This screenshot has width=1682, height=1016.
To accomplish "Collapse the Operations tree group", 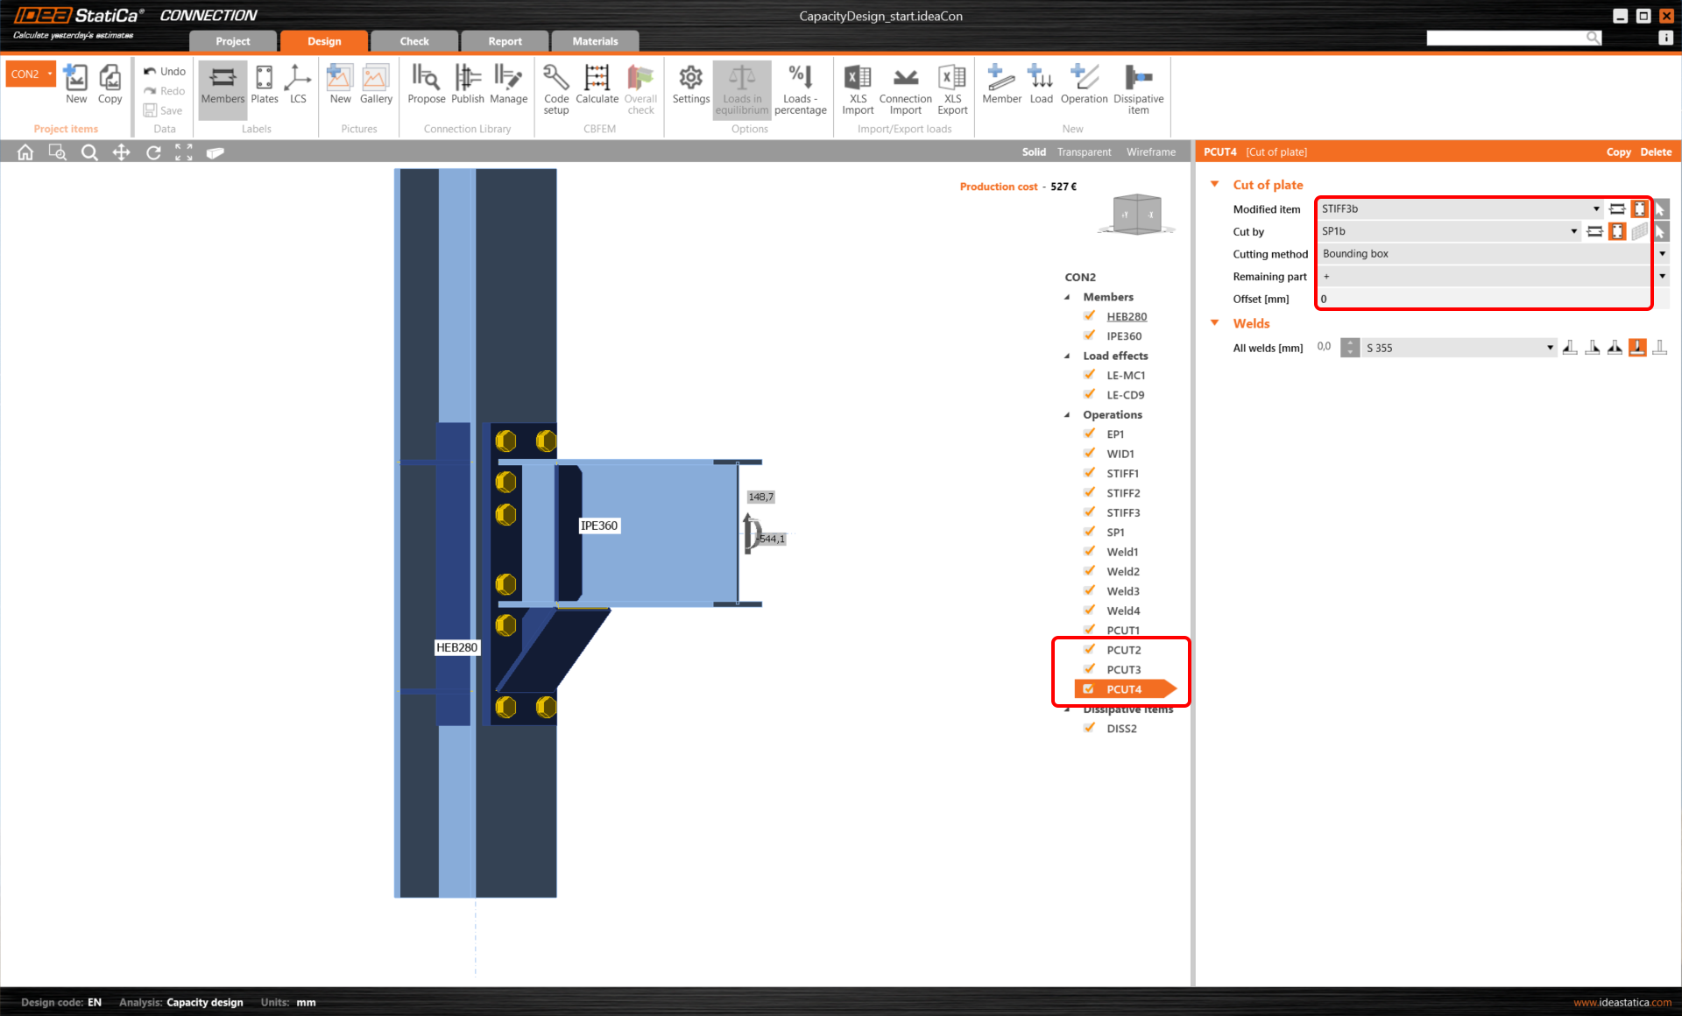I will coord(1067,415).
